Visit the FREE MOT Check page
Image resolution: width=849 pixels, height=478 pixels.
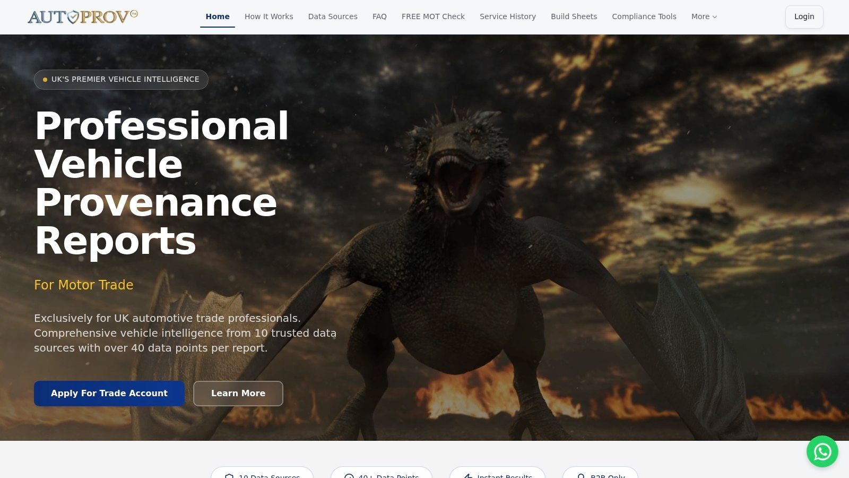[433, 16]
